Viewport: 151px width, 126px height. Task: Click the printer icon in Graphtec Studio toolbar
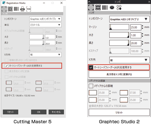tap(112, 7)
